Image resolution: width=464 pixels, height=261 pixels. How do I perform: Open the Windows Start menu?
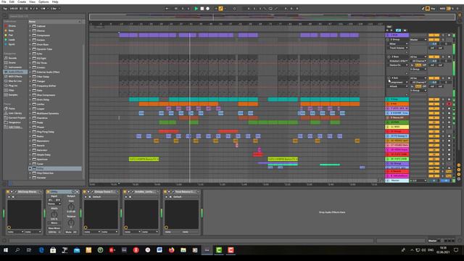coord(6,250)
